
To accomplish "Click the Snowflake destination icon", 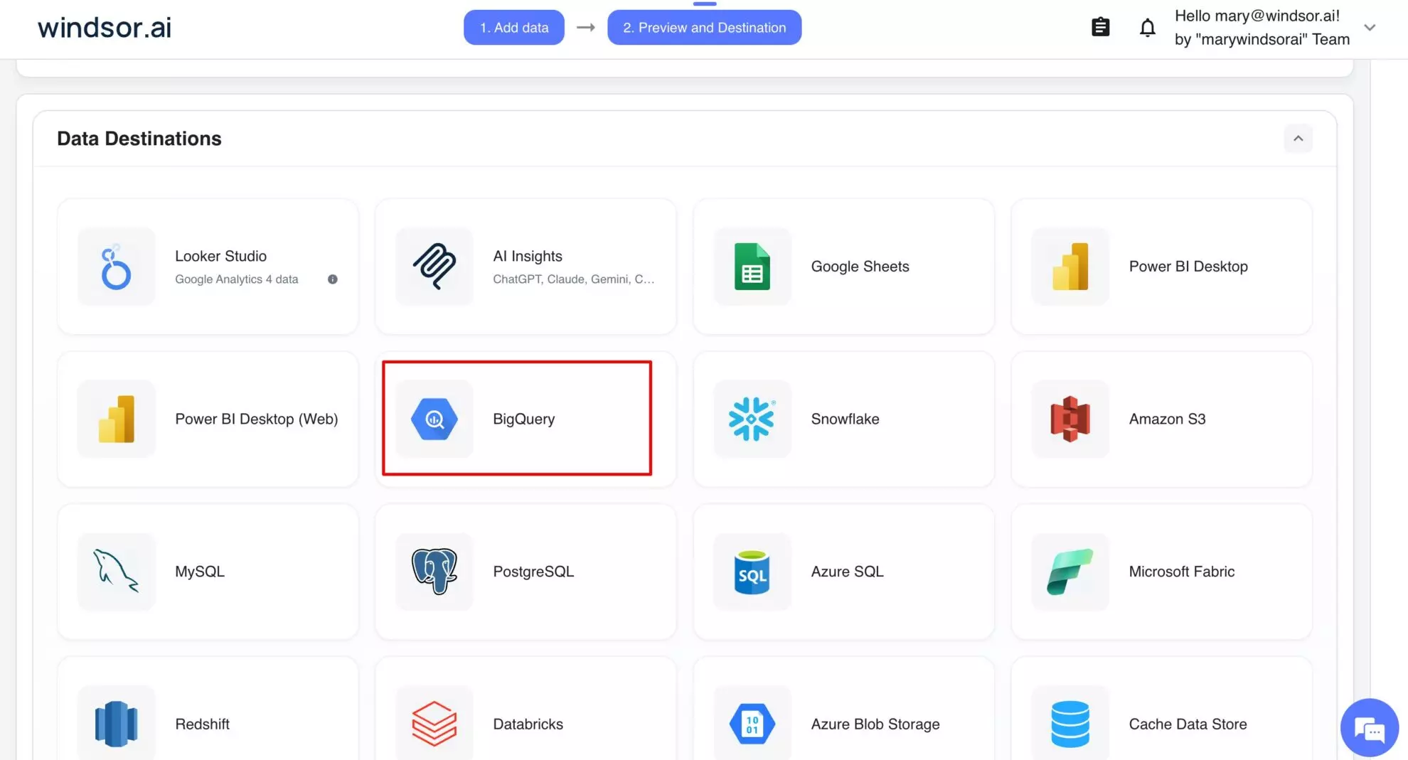I will [752, 419].
